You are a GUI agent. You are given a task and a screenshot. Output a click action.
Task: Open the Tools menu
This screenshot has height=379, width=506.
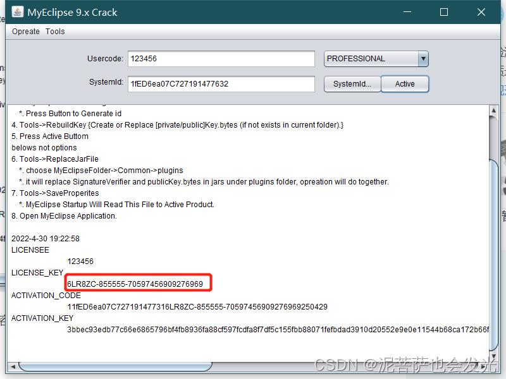[x=55, y=32]
